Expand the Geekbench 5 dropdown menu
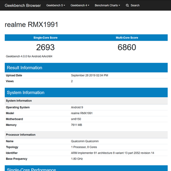 pos(55,5)
